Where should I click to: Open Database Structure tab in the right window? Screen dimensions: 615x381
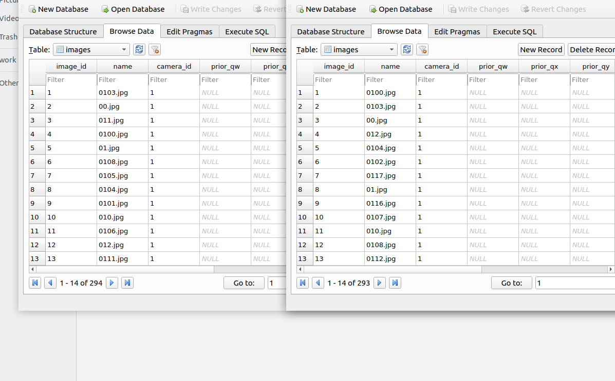click(x=331, y=31)
